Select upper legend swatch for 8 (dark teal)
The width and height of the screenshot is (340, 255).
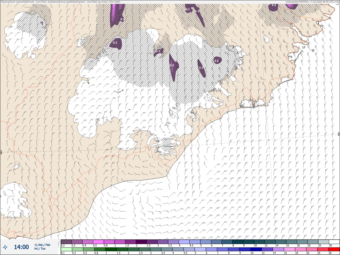point(238,242)
